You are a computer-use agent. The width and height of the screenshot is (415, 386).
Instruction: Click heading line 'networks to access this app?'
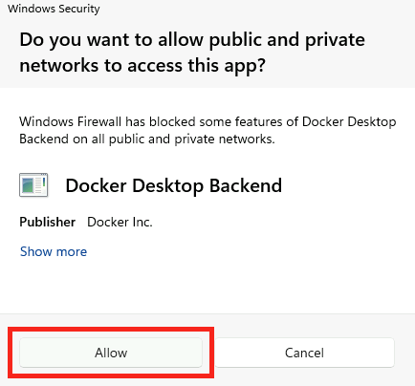coord(142,66)
